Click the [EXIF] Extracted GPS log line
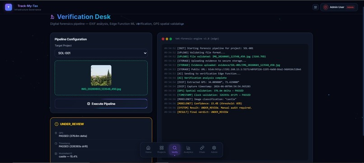 [x=201, y=82]
